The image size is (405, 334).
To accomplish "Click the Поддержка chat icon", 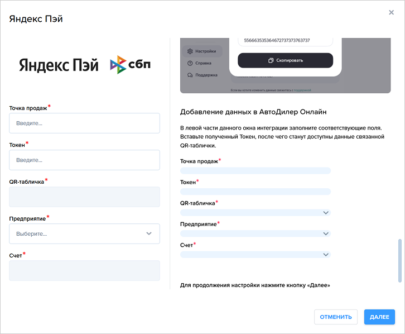I will pos(190,75).
